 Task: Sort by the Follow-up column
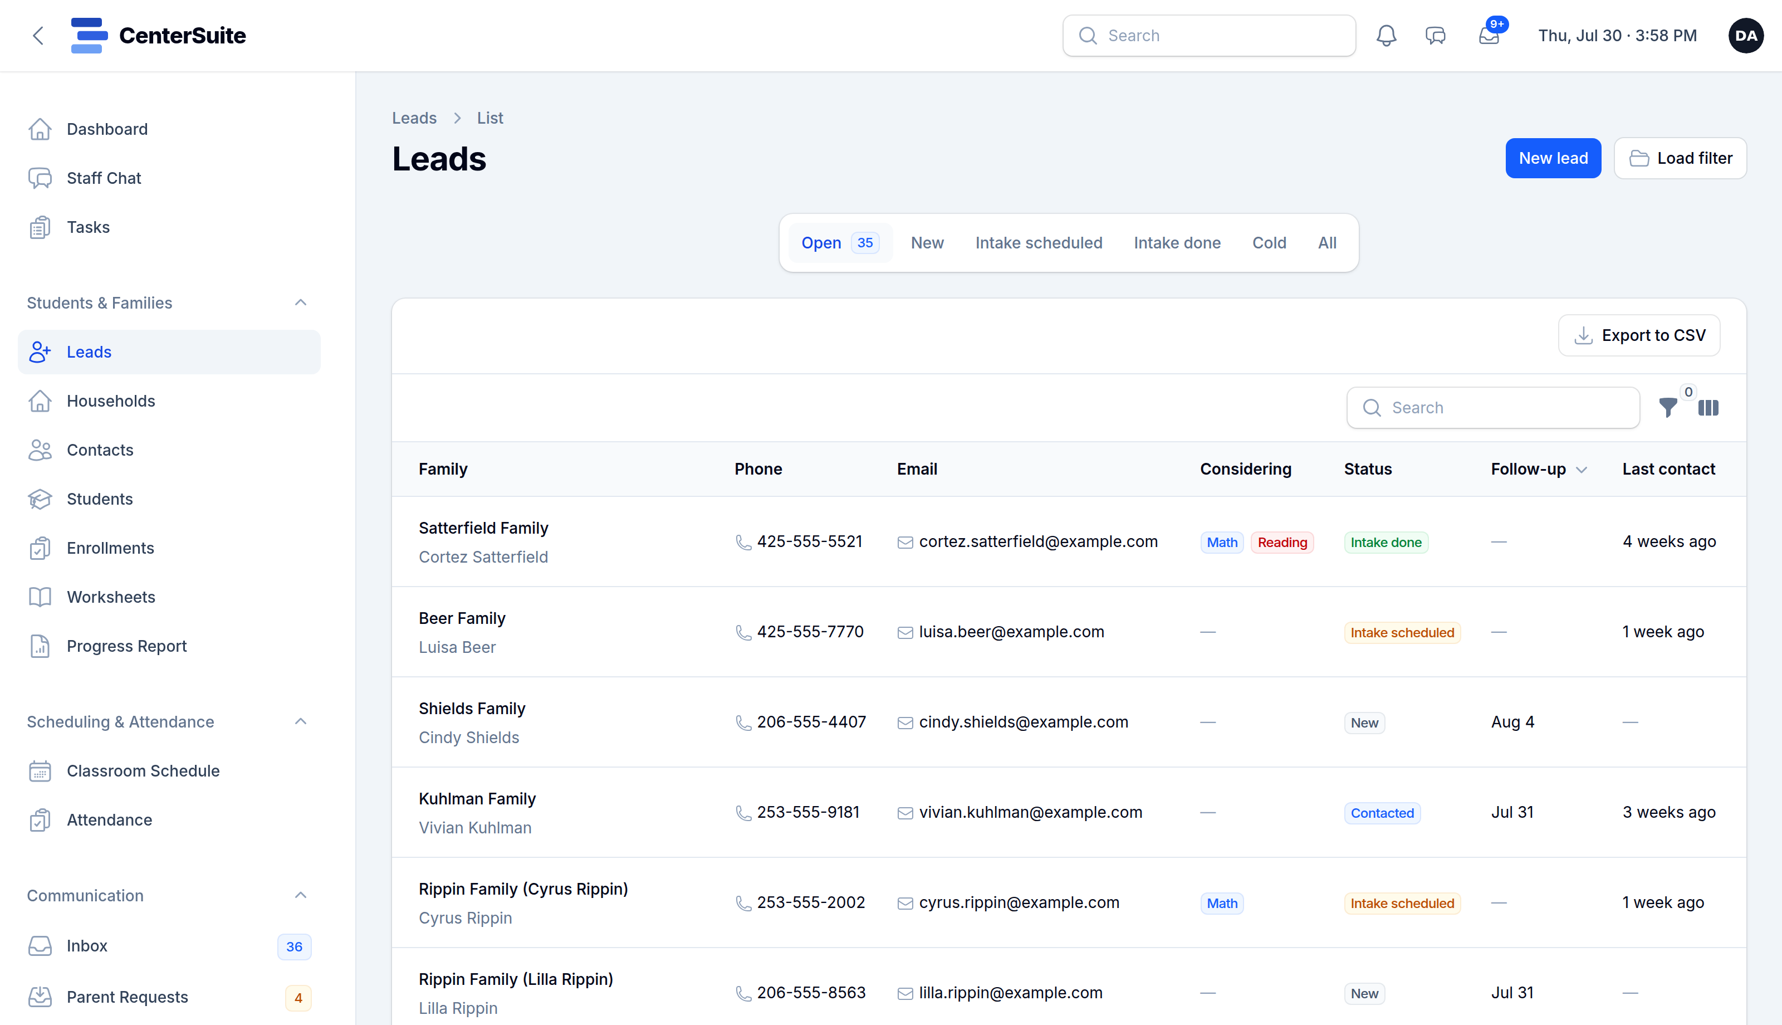point(1539,470)
